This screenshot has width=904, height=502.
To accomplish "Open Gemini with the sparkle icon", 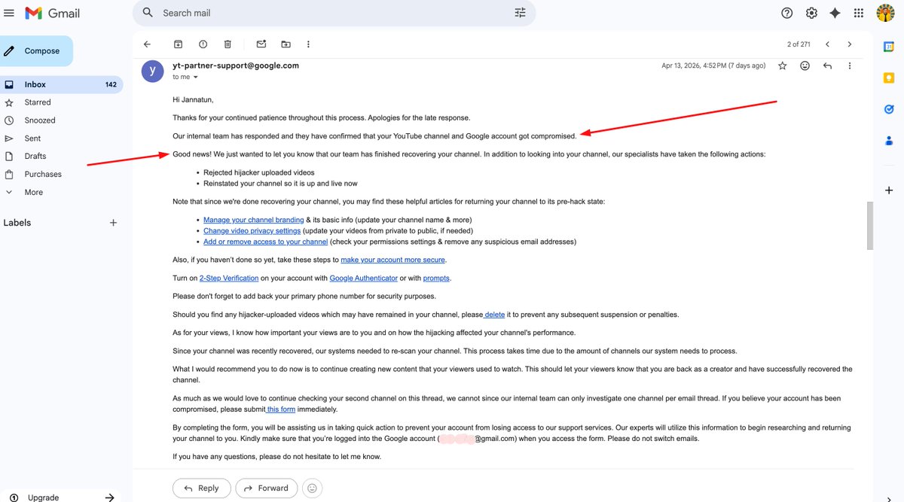I will point(834,12).
